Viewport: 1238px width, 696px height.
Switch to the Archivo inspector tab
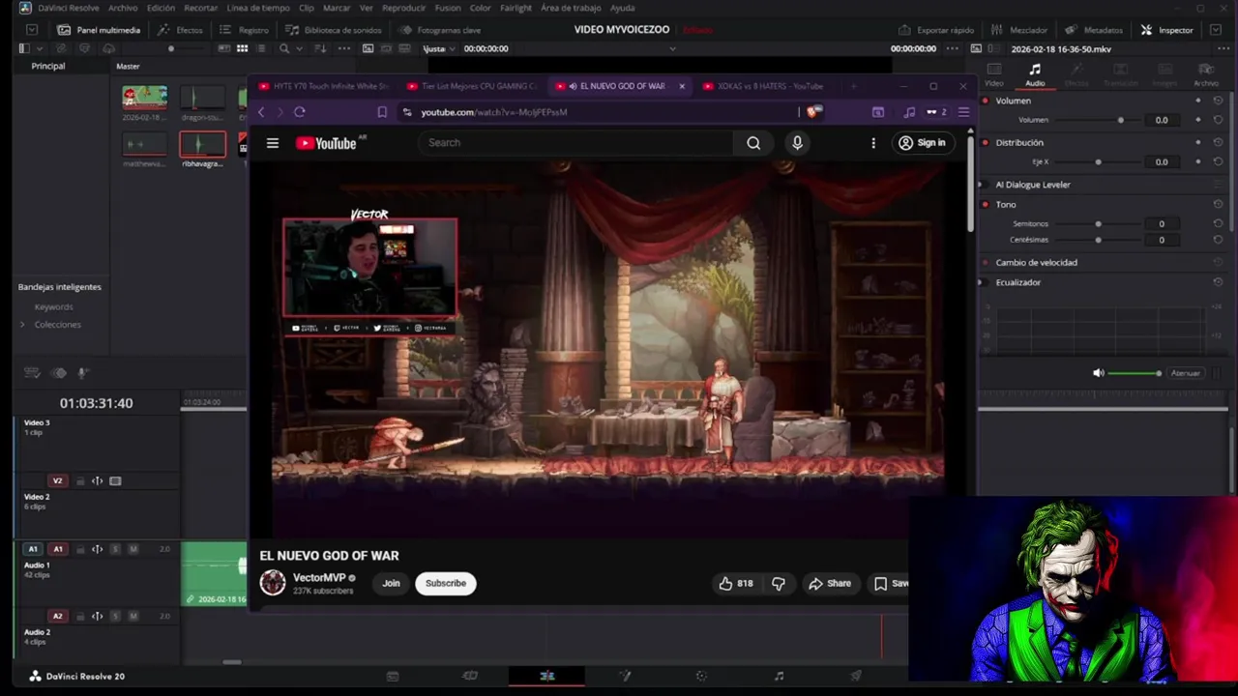(1206, 73)
